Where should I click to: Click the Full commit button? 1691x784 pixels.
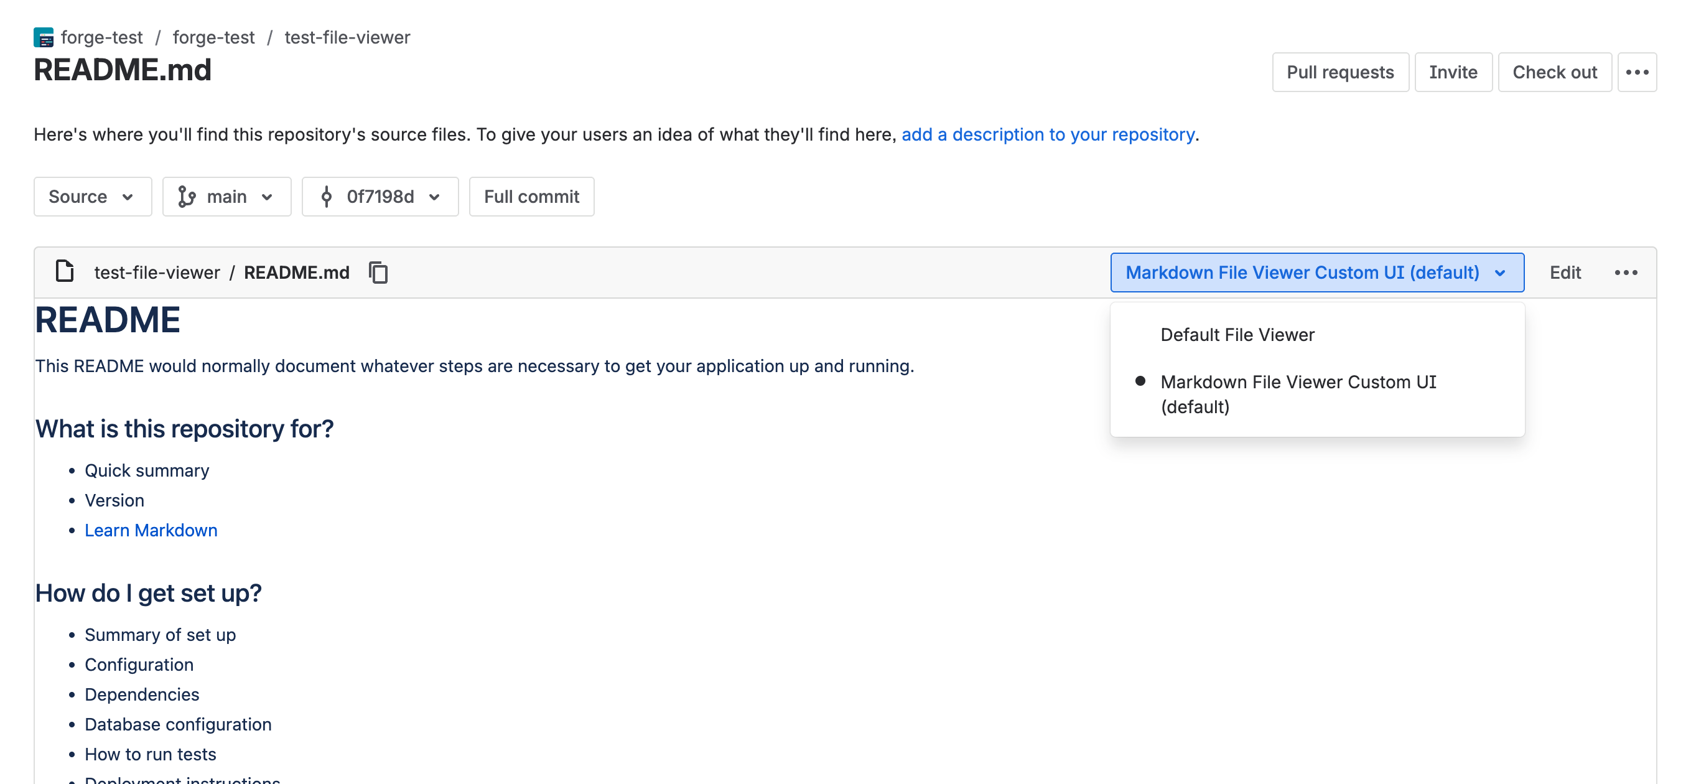pos(531,197)
